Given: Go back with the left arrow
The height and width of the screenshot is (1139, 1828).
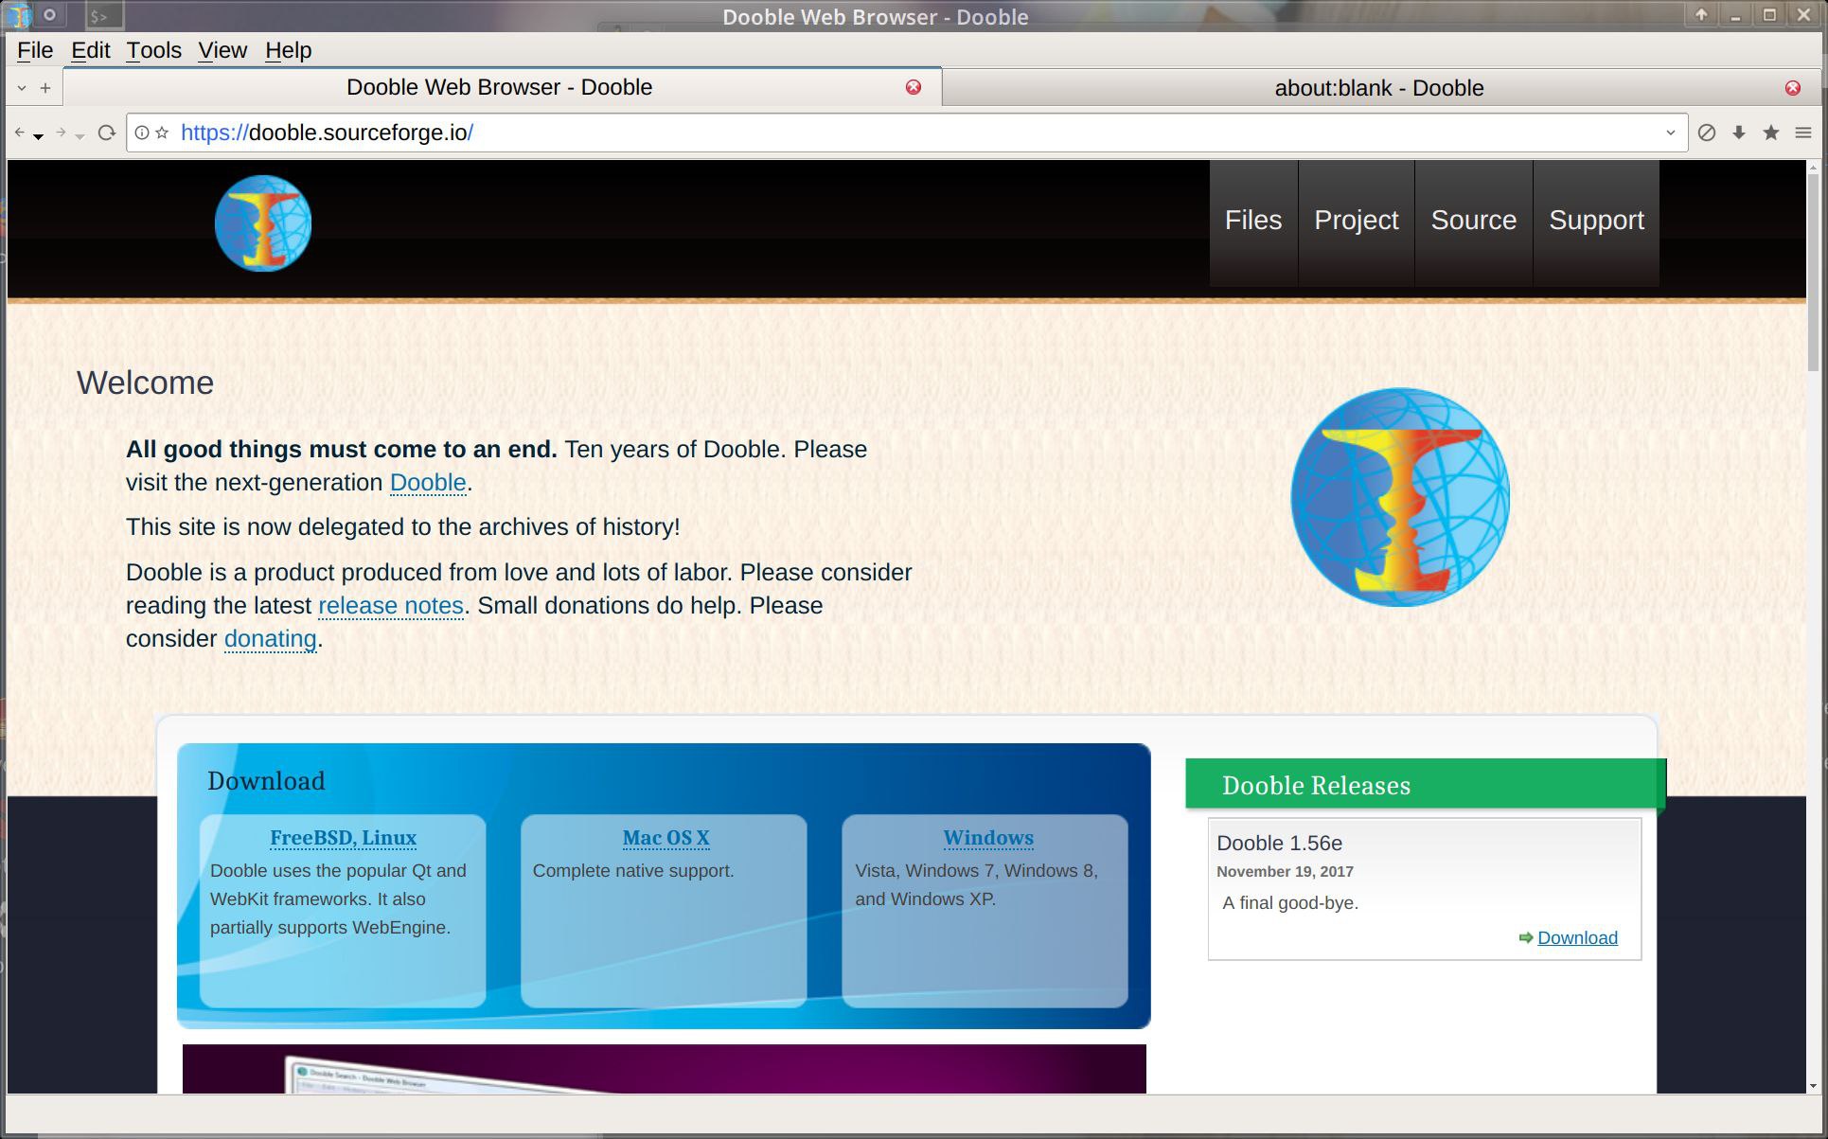Looking at the screenshot, I should tap(19, 133).
